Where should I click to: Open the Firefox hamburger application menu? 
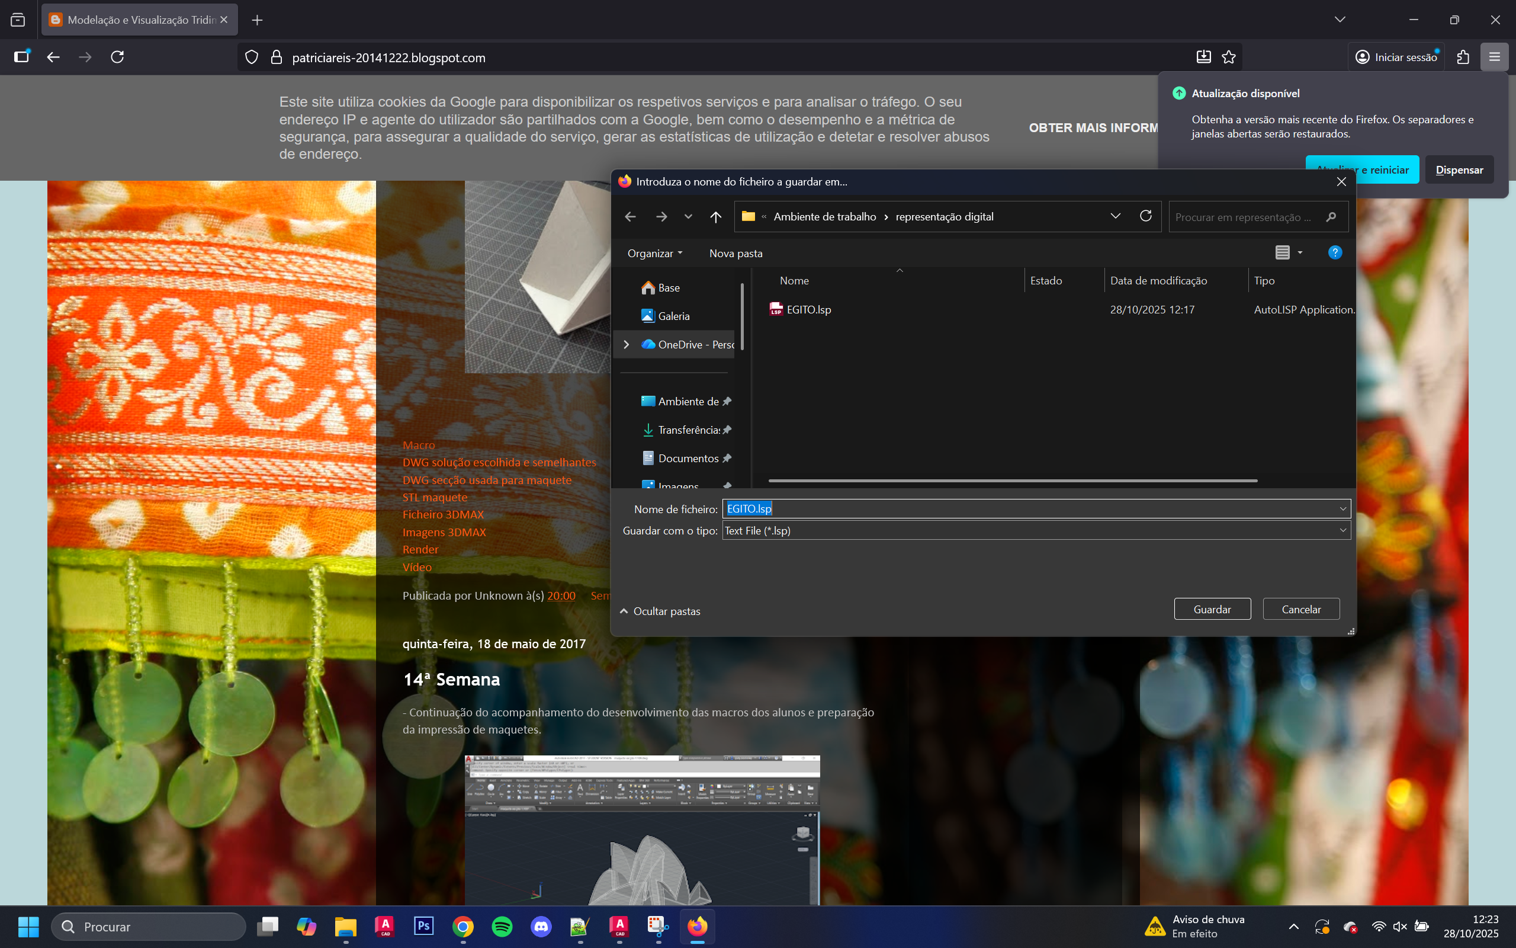coord(1494,57)
